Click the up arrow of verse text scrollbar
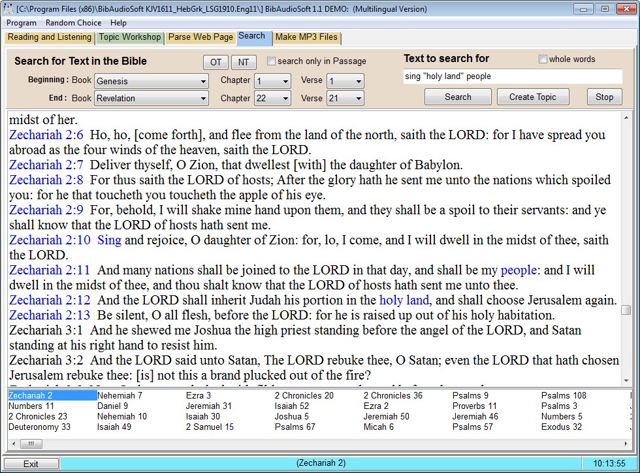Screen dimensions: 640x473 pos(626,118)
